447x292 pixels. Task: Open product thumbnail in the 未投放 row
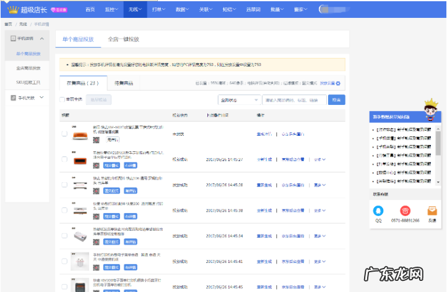80,135
